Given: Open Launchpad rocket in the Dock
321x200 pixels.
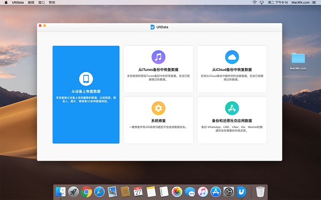Looking at the screenshot, I should click(x=73, y=191).
